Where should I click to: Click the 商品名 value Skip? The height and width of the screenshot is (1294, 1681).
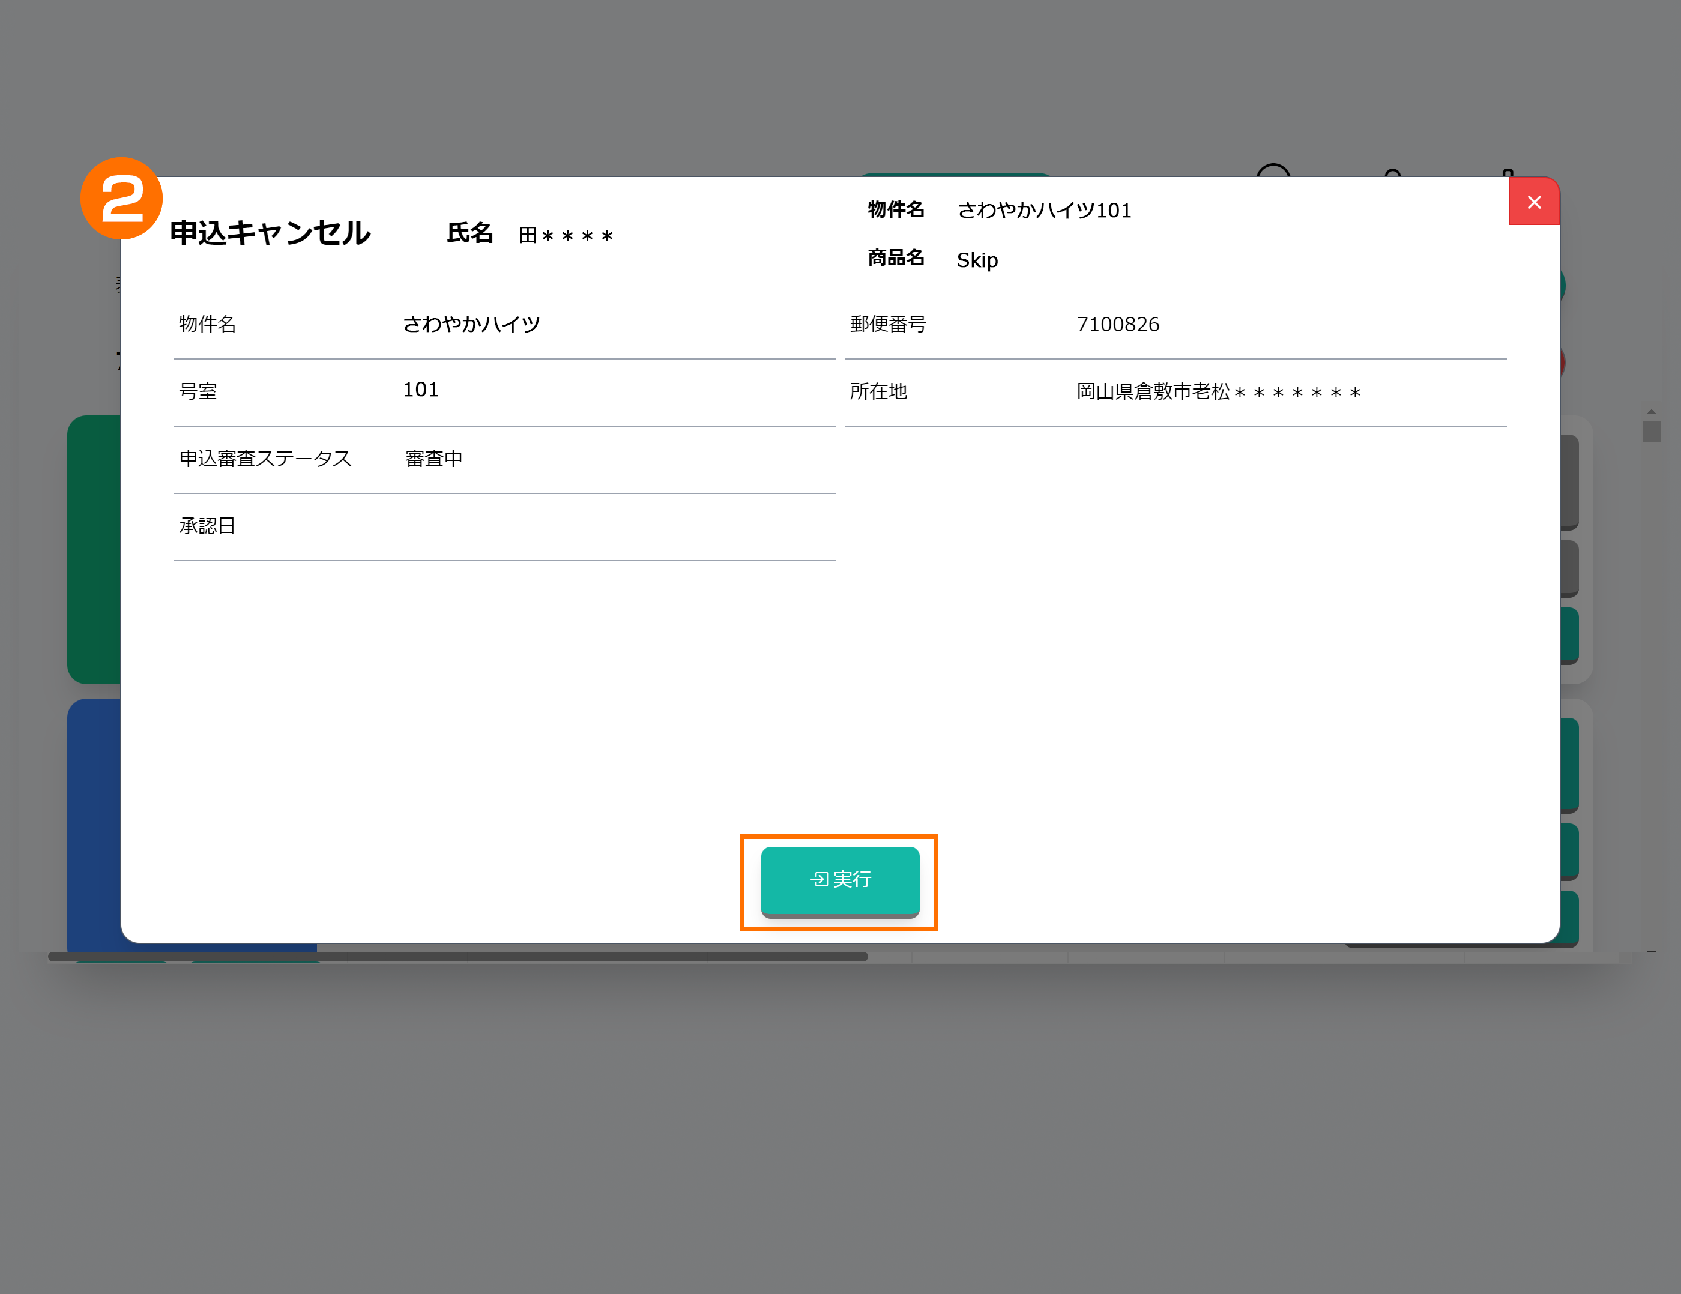pos(977,260)
